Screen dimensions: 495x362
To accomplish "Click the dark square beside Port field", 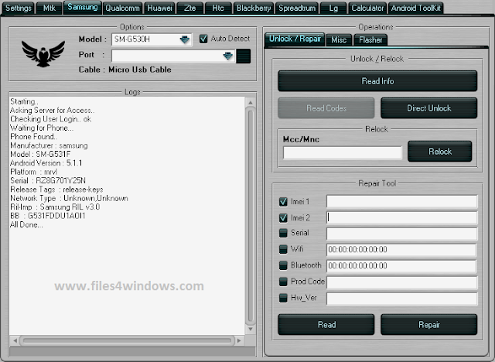I will [x=244, y=56].
